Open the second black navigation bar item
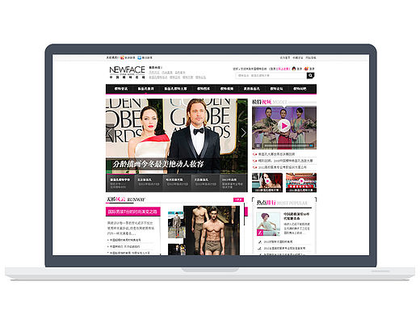 click(145, 89)
